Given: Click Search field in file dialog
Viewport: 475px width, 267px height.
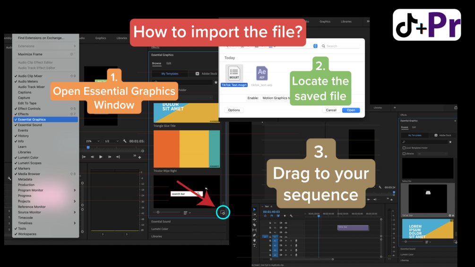Looking at the screenshot, I should pyautogui.click(x=340, y=46).
